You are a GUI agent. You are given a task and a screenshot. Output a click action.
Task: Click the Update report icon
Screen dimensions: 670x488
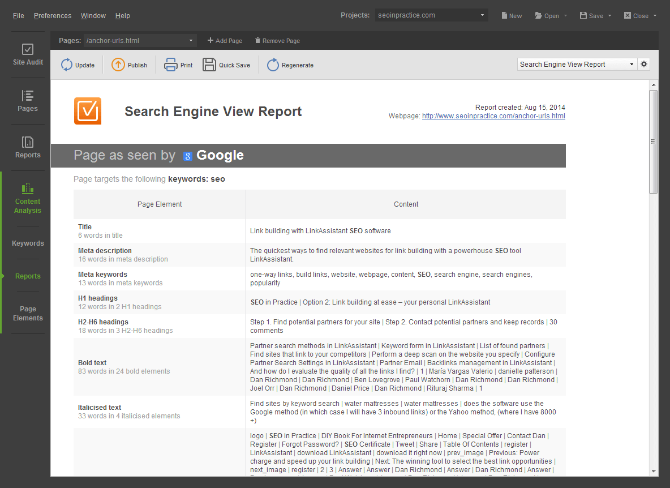67,65
